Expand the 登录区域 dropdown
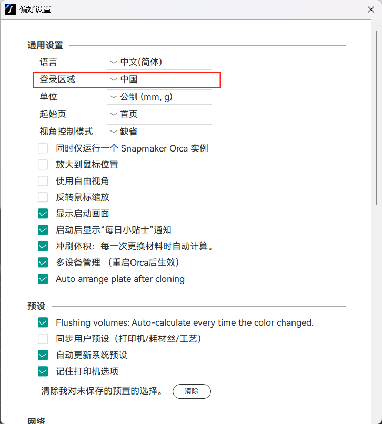Viewport: 382px width, 424px height. coord(159,79)
